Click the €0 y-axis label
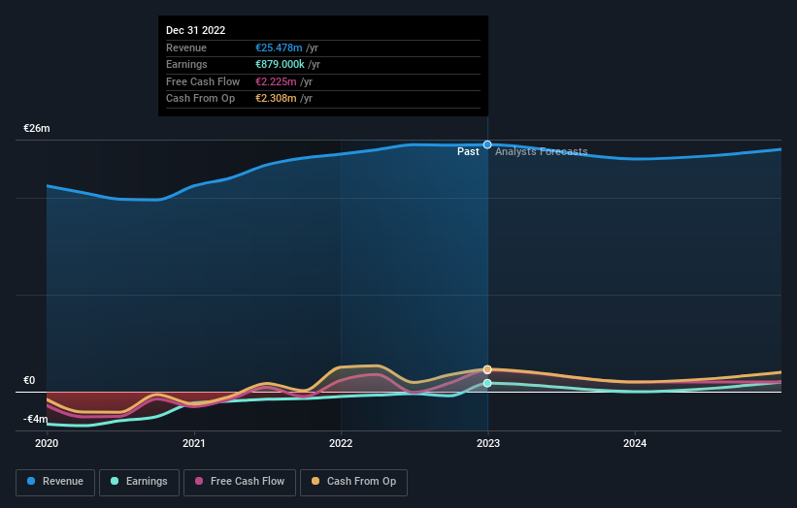Screen dimensions: 797x508 (29, 381)
